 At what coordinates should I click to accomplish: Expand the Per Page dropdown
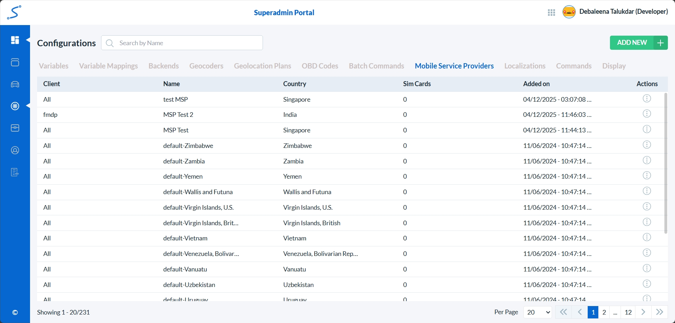pyautogui.click(x=538, y=312)
